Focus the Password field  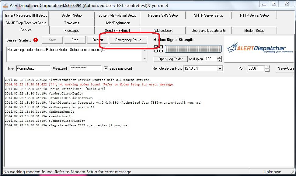coord(85,68)
